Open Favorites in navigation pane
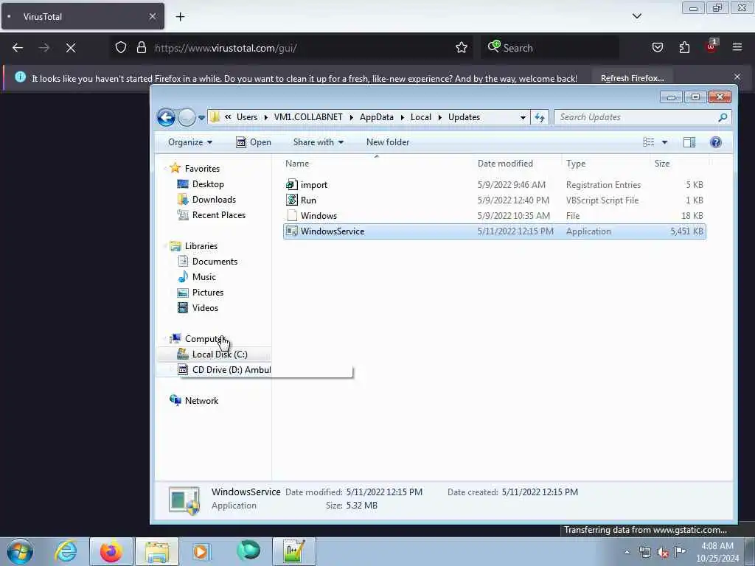The width and height of the screenshot is (755, 566). 202,169
